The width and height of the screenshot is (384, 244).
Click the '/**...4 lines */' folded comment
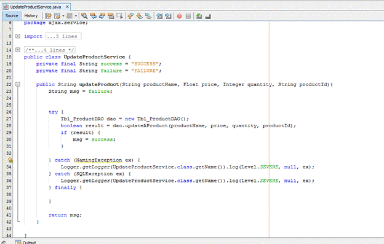point(50,50)
